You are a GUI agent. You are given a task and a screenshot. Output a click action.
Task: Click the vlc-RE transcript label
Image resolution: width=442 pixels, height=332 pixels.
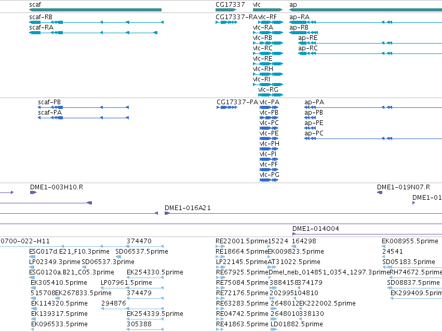[x=262, y=59]
